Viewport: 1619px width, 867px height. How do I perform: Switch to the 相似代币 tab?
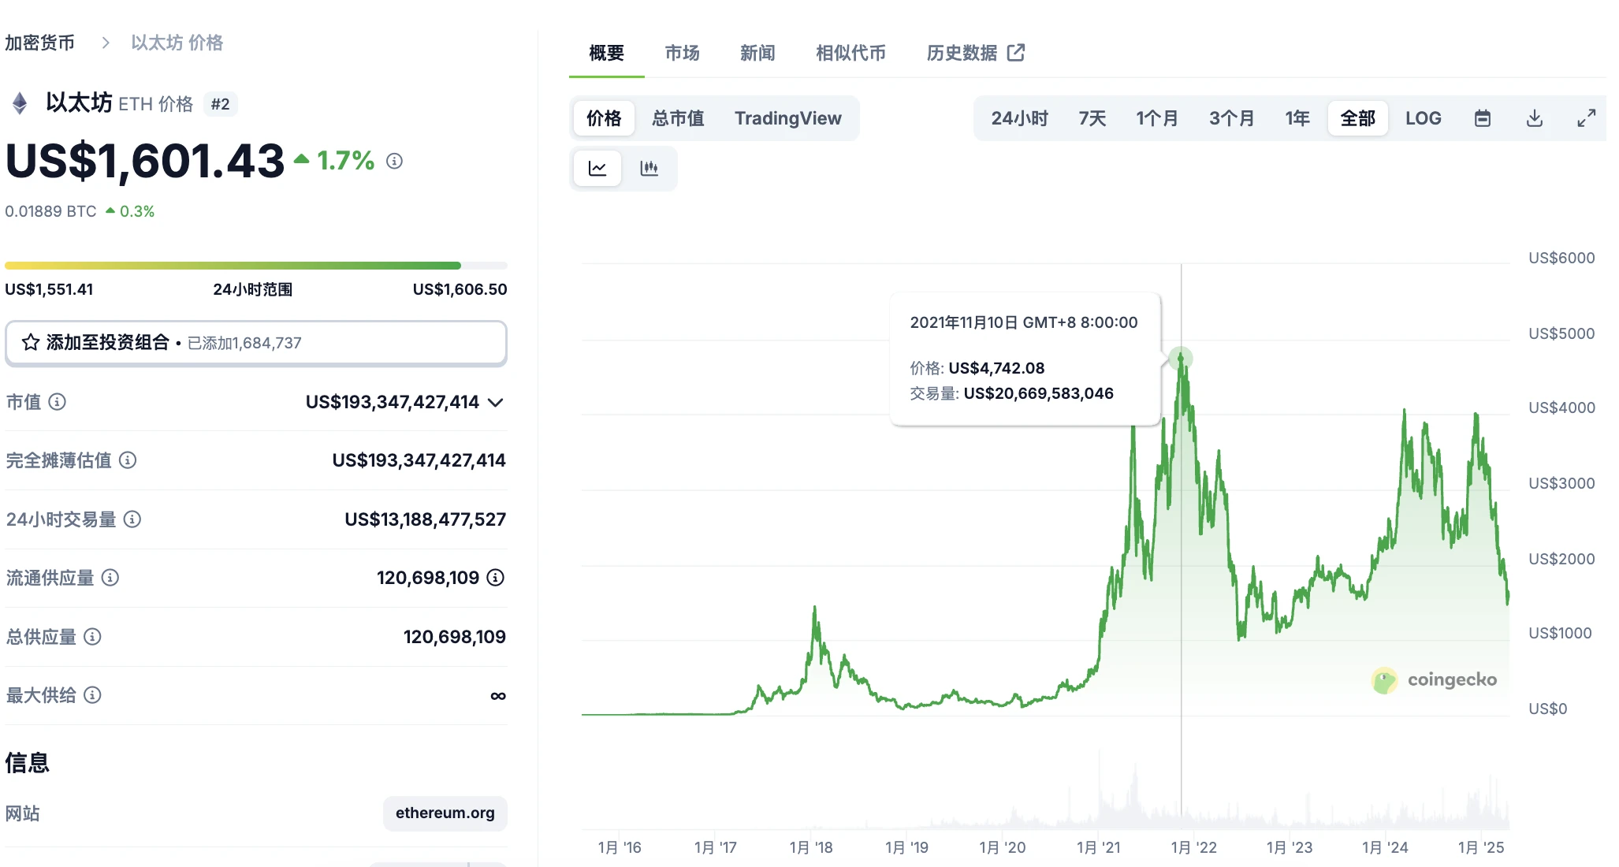[850, 53]
